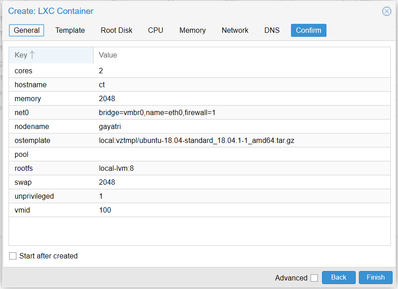Select the Confirm tab
398x289 pixels.
(309, 30)
